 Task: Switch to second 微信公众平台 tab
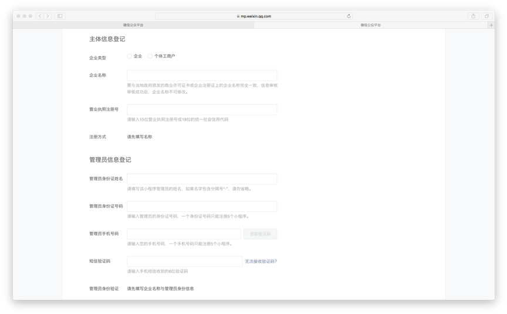pos(370,25)
